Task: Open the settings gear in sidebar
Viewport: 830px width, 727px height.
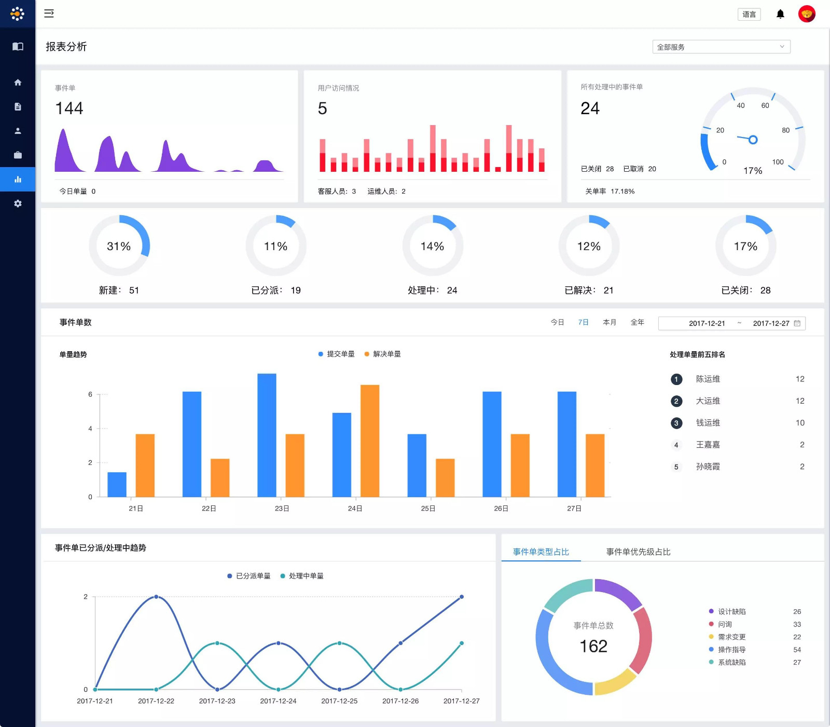Action: tap(18, 203)
